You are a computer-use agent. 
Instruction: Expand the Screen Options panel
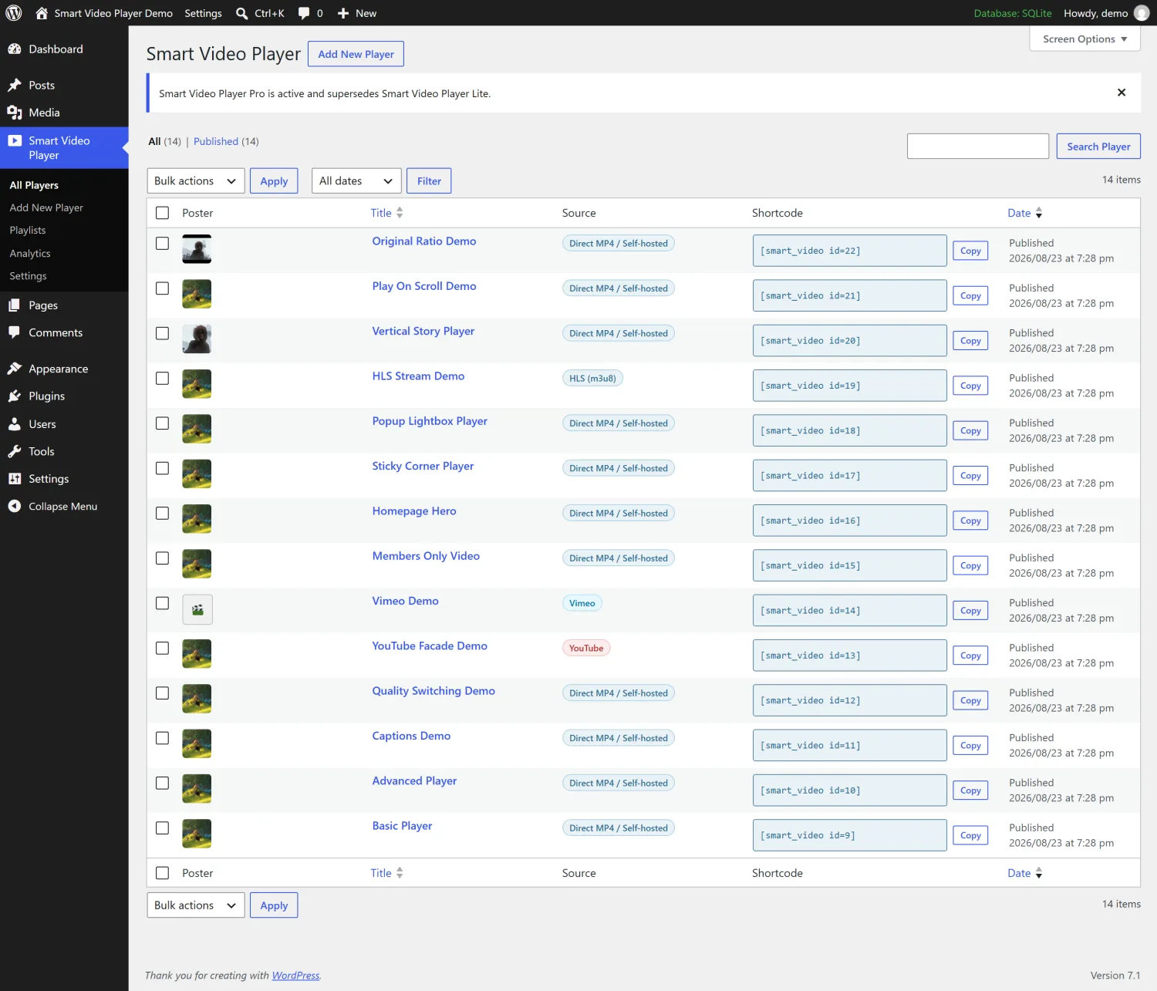(1084, 39)
